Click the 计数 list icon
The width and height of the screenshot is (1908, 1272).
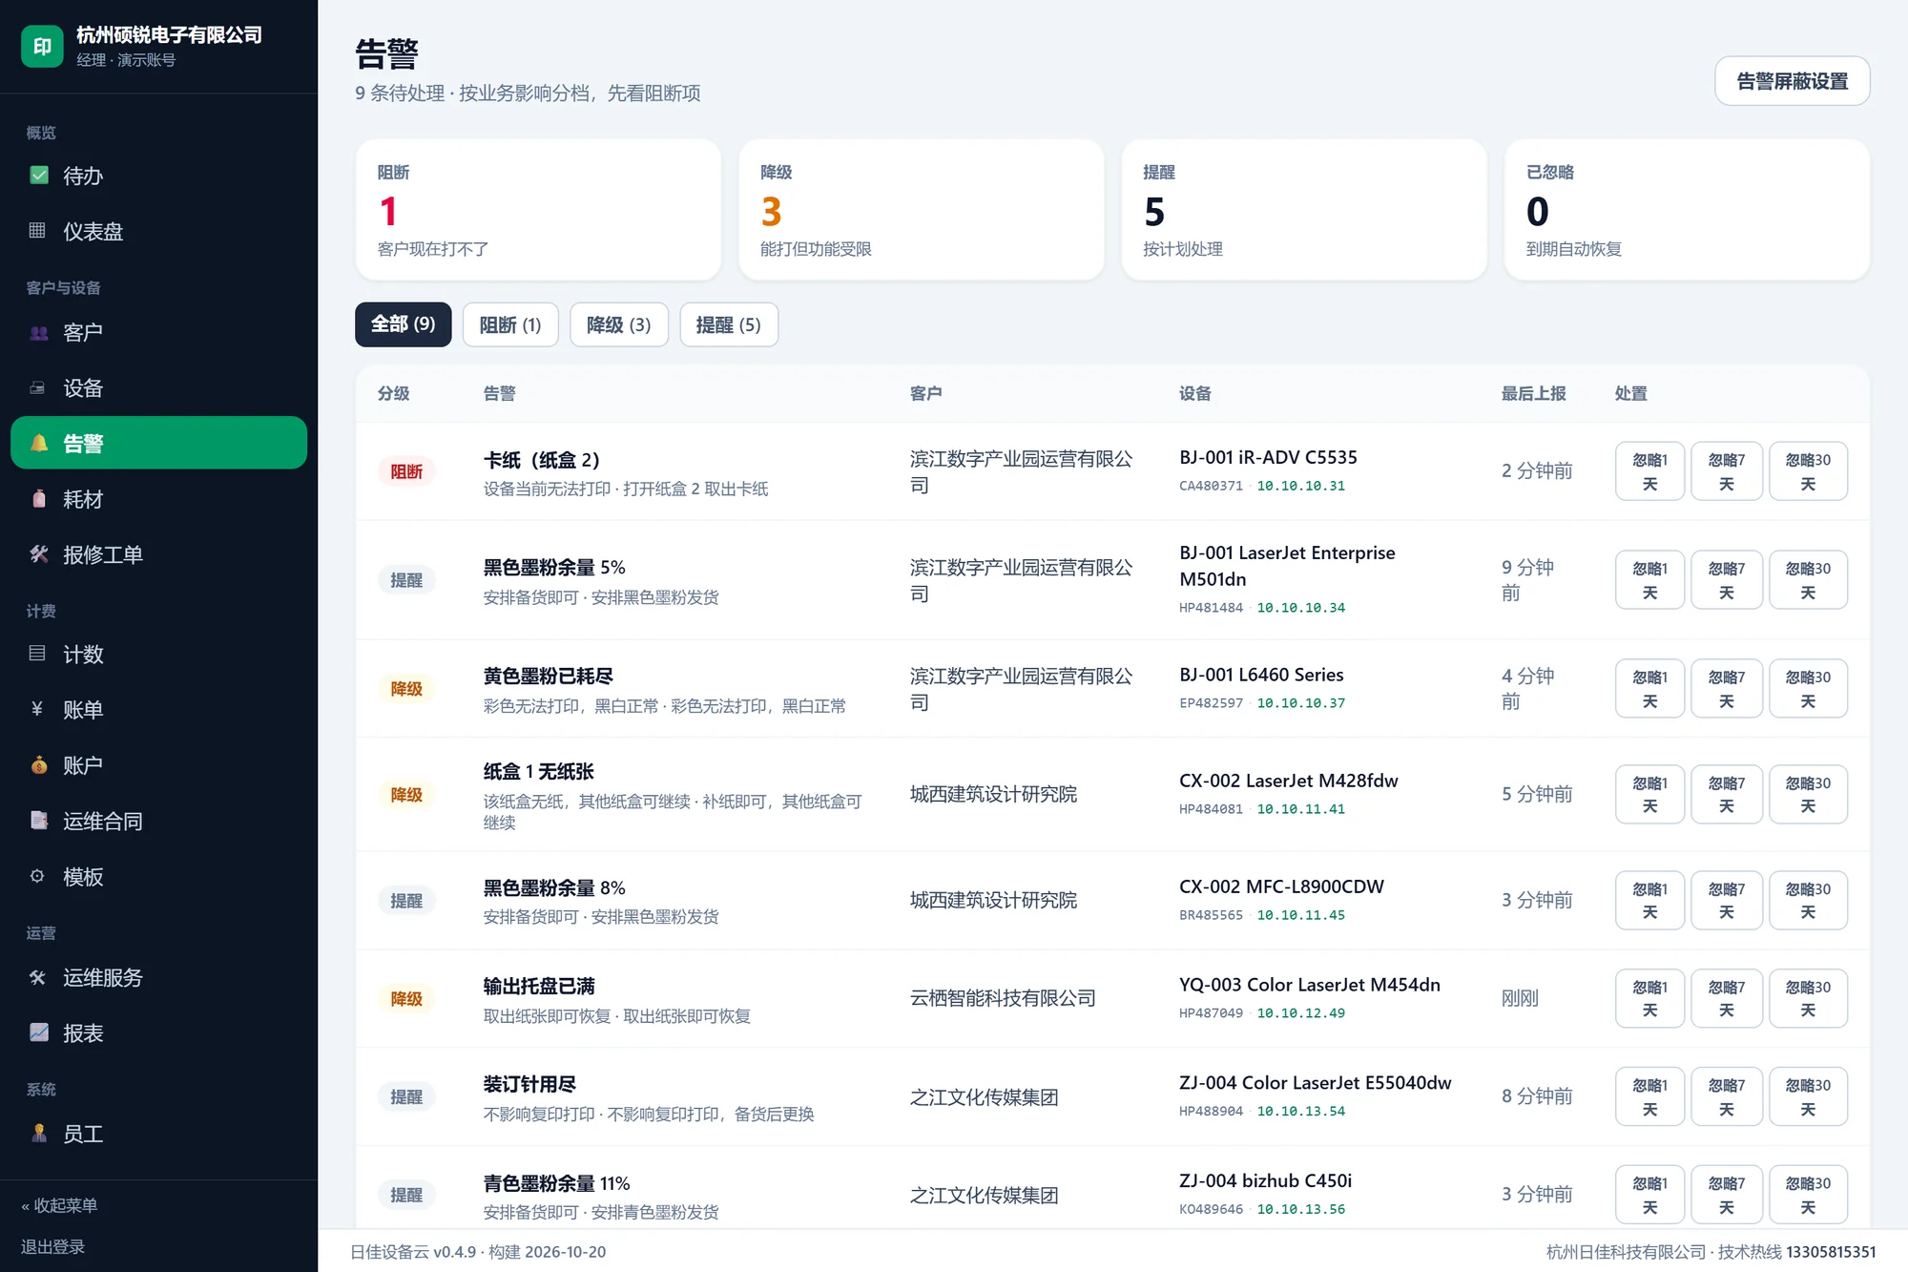click(x=37, y=654)
